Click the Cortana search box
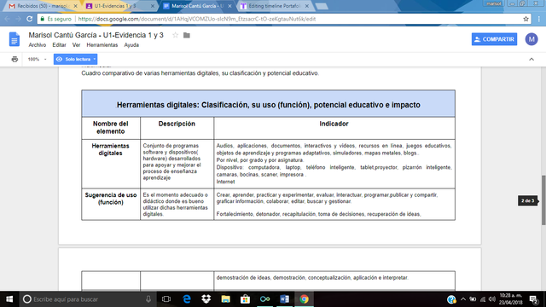 pos(87,299)
